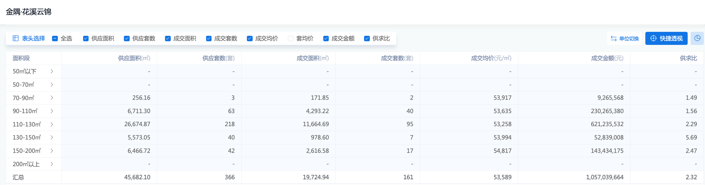Expand the 90-110㎡ area row
Image resolution: width=705 pixels, height=185 pixels.
[52, 111]
